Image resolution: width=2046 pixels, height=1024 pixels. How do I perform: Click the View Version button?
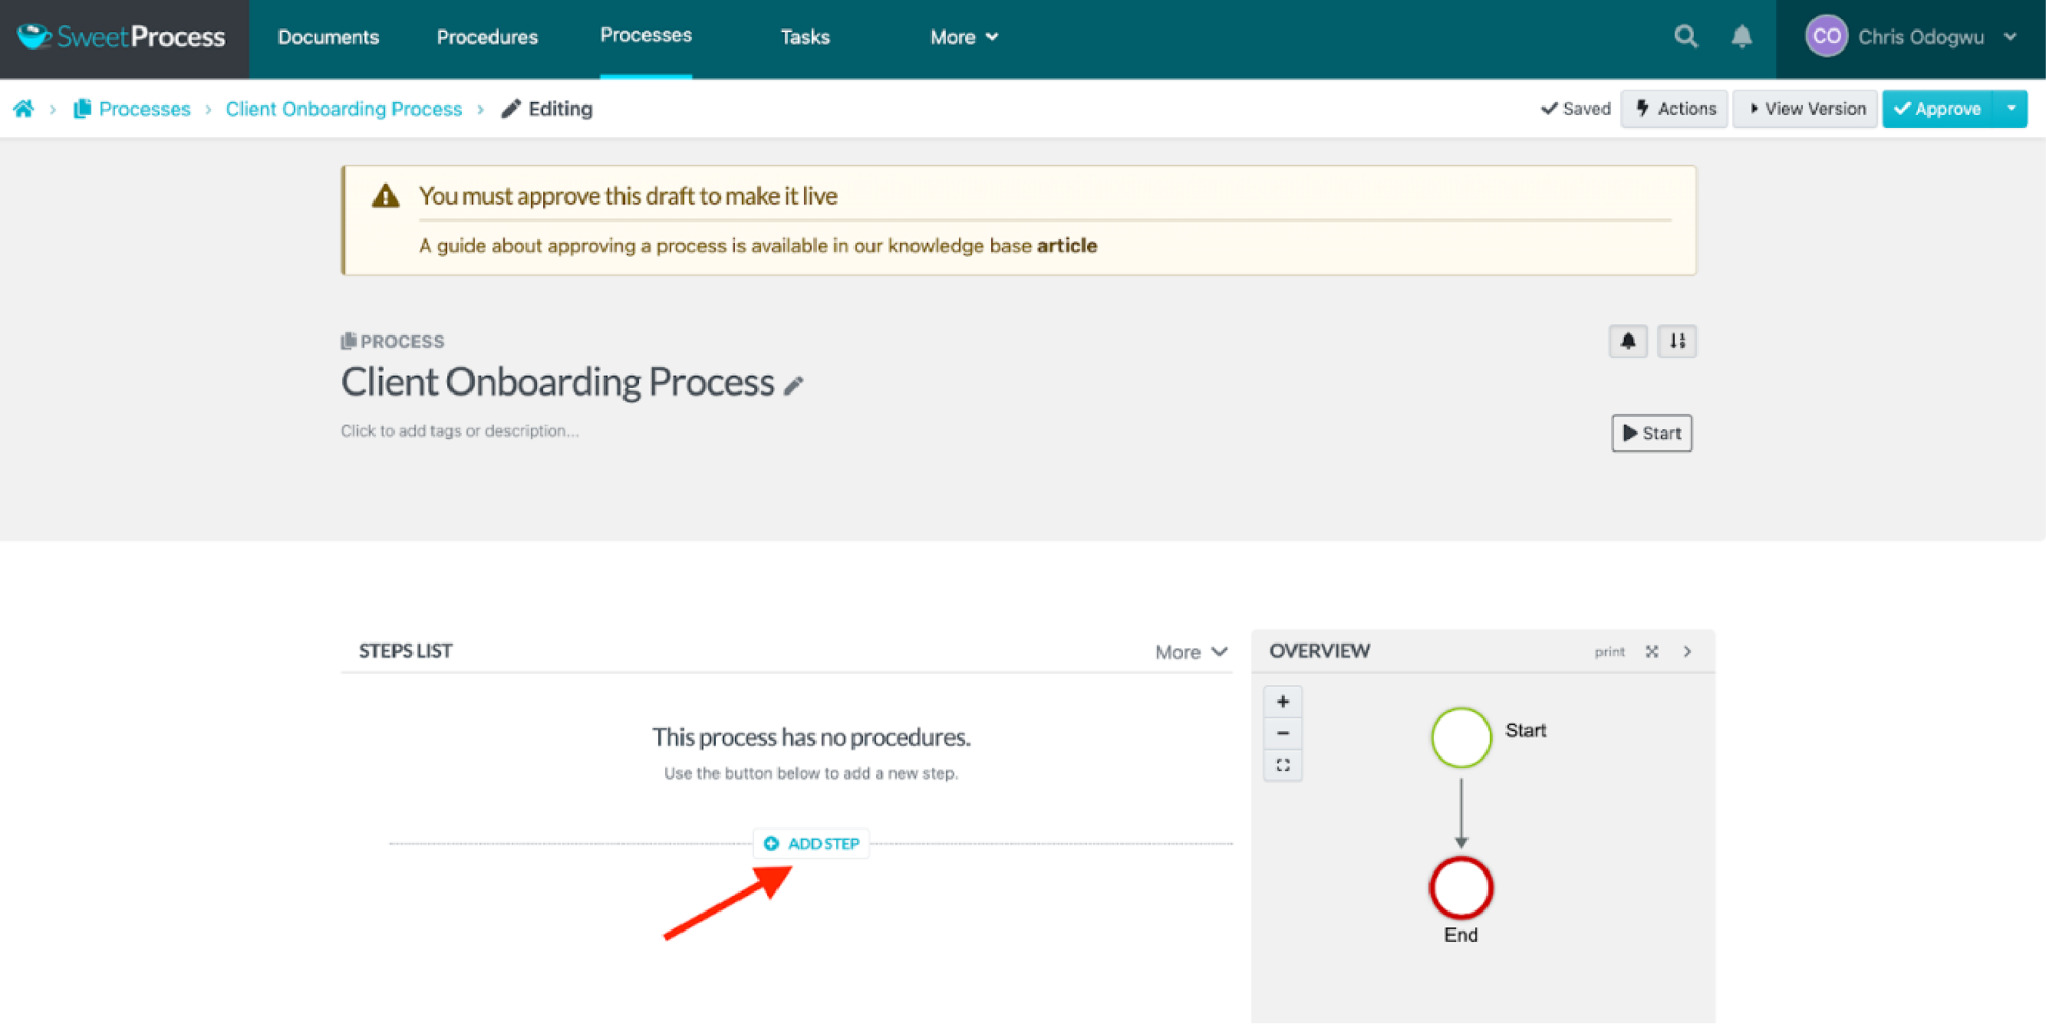(1804, 109)
